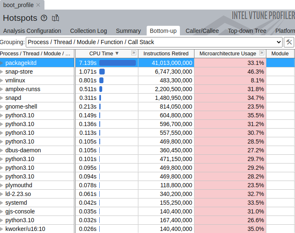Switch to Analysis Configuration tab
Image resolution: width=295 pixels, height=233 pixels.
[x=32, y=31]
